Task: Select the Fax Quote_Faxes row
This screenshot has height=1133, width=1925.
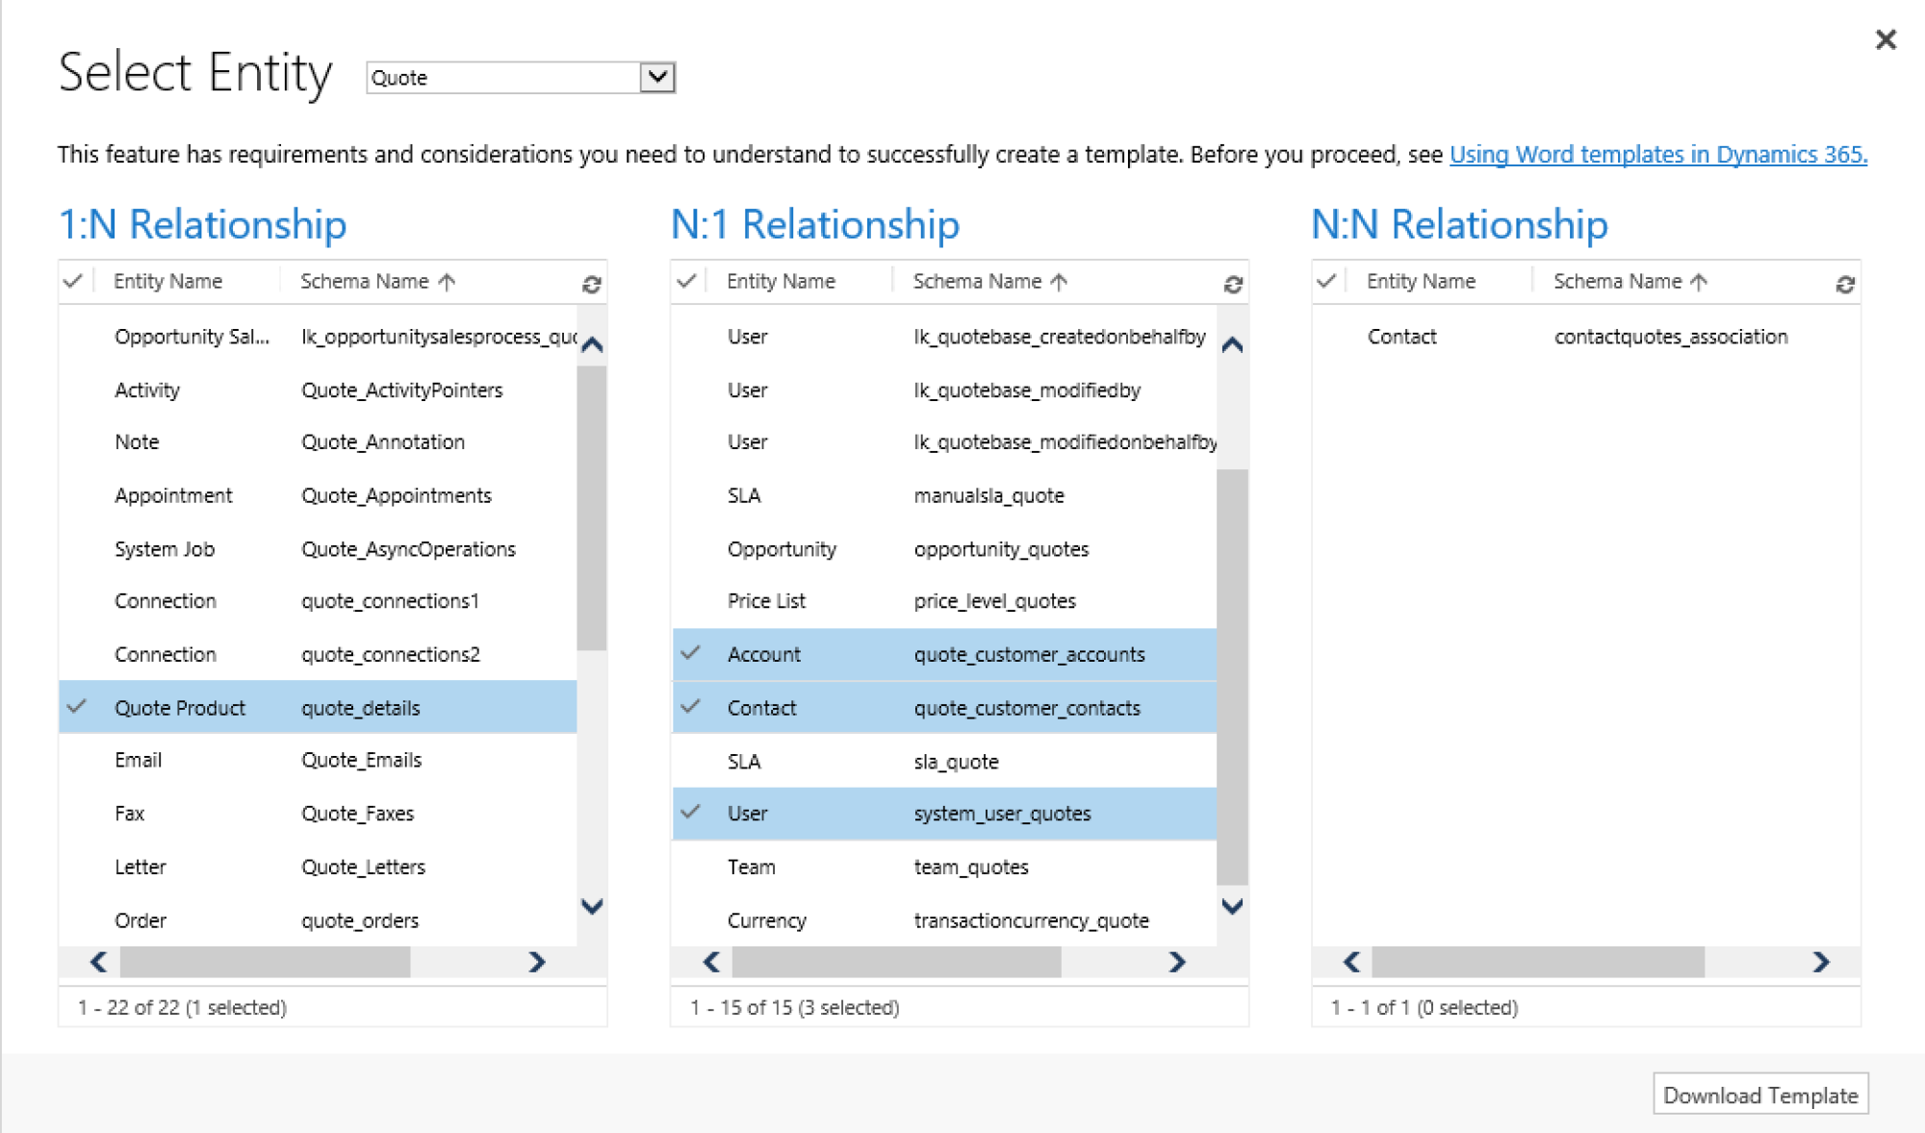Action: (x=318, y=814)
